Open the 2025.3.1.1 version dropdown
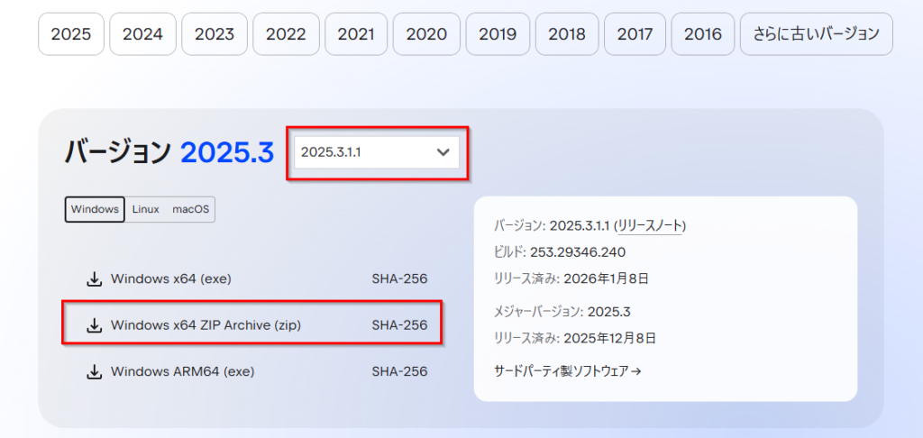The height and width of the screenshot is (438, 923). [376, 152]
